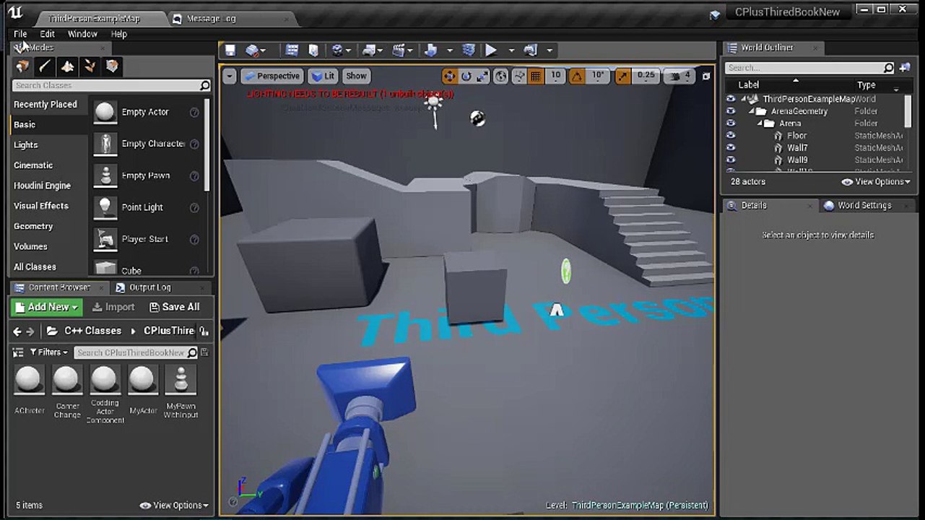
Task: Toggle grid snapping in viewport
Action: pyautogui.click(x=536, y=76)
